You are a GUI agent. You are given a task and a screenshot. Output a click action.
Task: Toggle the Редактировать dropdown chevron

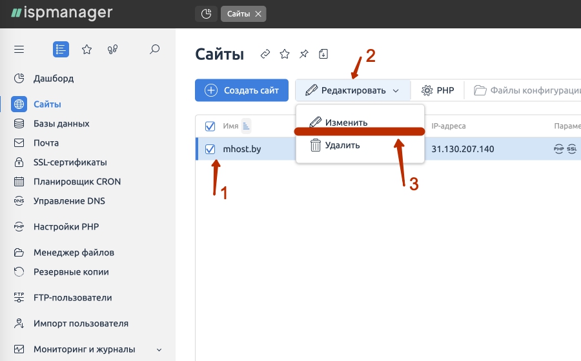[x=396, y=91]
